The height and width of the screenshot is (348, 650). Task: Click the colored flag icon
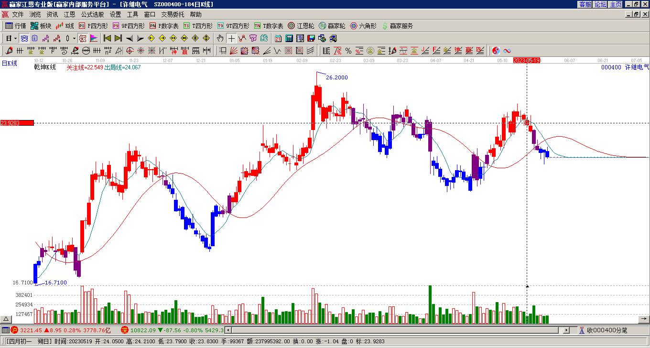pos(93,38)
